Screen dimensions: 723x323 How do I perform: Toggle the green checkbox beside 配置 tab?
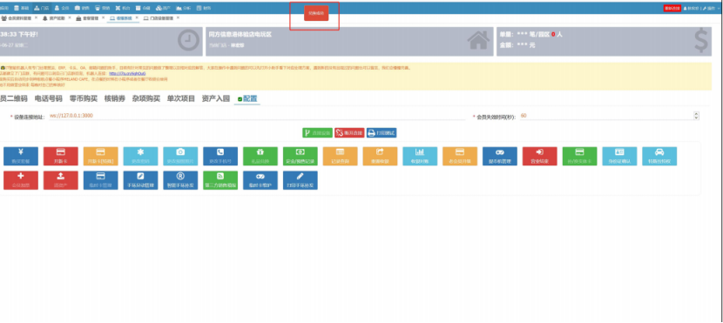pyautogui.click(x=240, y=99)
